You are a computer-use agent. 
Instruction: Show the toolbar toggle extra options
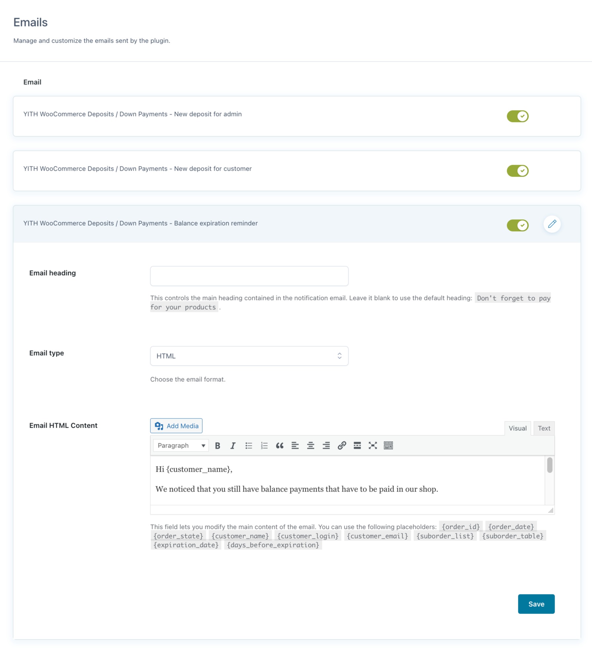(388, 446)
